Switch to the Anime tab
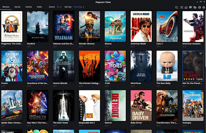 pos(29,7)
